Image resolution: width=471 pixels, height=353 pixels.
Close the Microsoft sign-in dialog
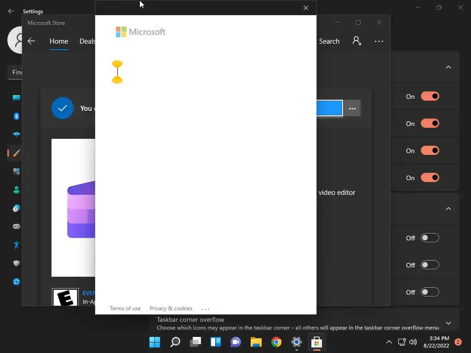[306, 8]
